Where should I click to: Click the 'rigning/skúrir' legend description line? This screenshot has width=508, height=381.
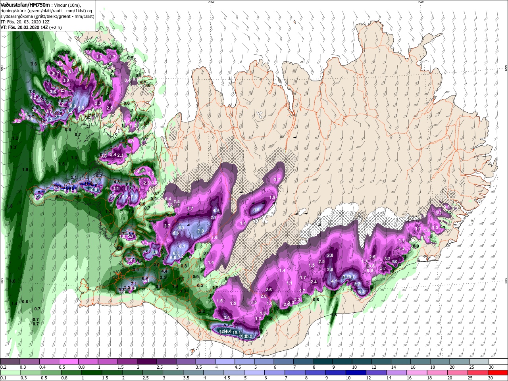point(46,11)
